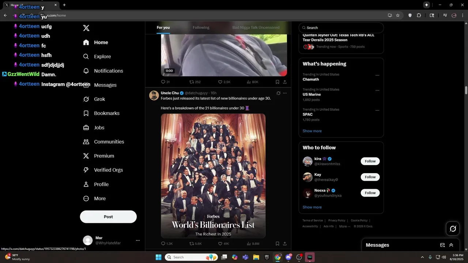Open media controls icon in Chrome toolbar

[x=445, y=15]
